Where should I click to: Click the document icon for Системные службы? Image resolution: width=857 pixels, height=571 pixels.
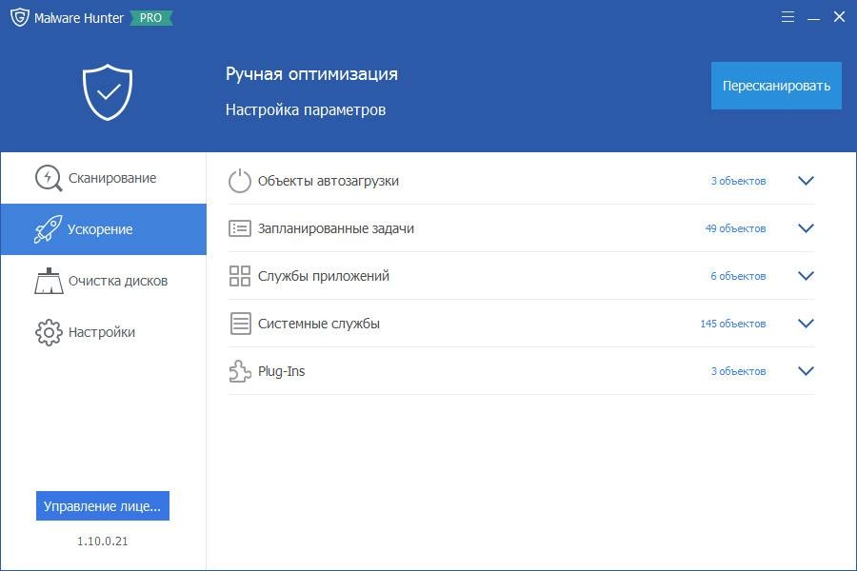coord(240,324)
